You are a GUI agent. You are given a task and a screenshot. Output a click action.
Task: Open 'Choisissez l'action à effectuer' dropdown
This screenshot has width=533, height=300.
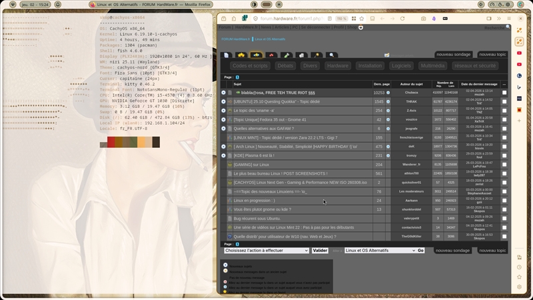point(266,251)
